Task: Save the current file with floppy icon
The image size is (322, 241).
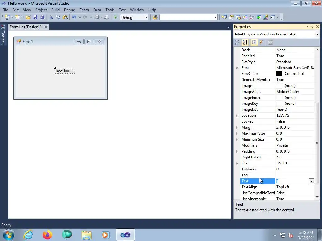Action: 35,18
